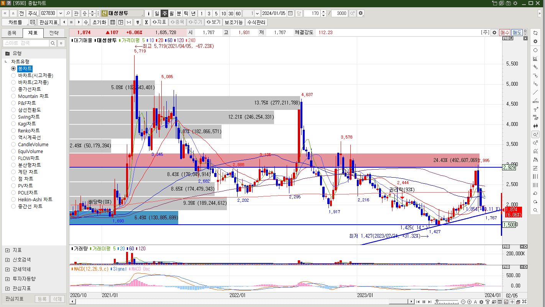Image resolution: width=545 pixels, height=307 pixels.
Task: Select the P&F차트 radio option
Action: [x=13, y=103]
